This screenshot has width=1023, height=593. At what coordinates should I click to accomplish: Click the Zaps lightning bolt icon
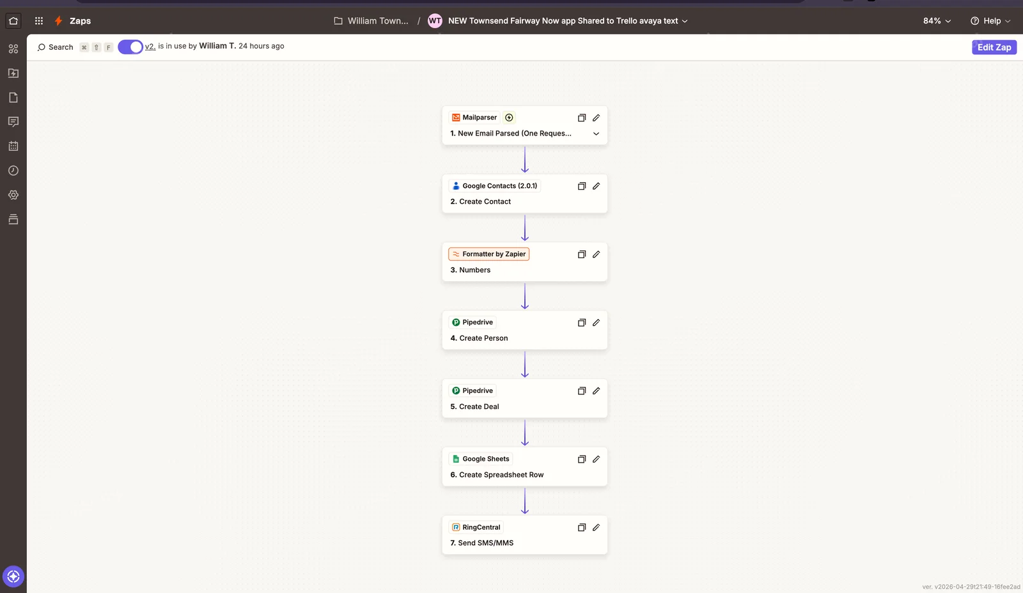[58, 20]
